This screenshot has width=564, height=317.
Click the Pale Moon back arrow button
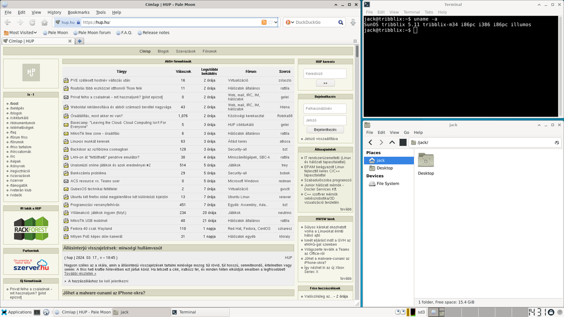(x=8, y=22)
